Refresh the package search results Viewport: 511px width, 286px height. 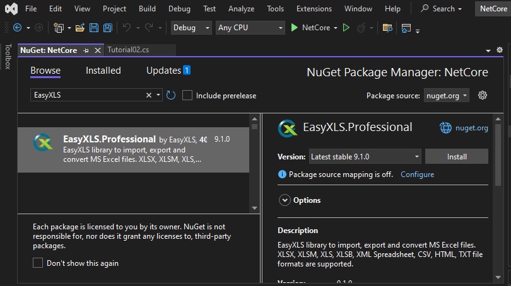pyautogui.click(x=171, y=95)
